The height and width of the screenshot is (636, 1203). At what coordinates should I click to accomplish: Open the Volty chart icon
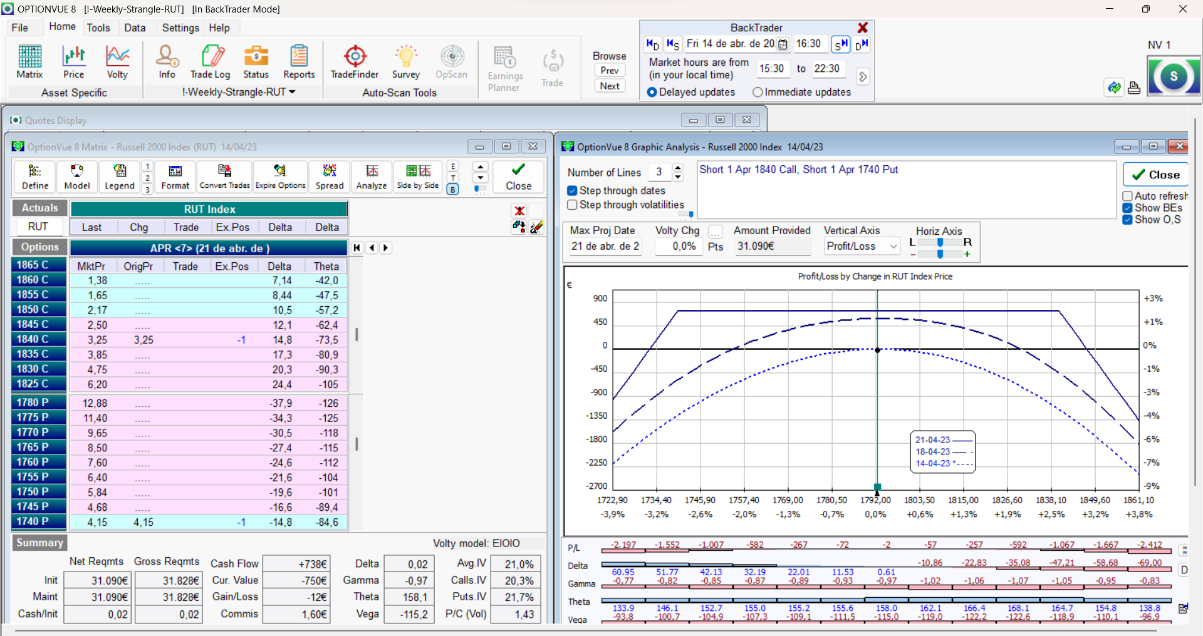coord(117,62)
